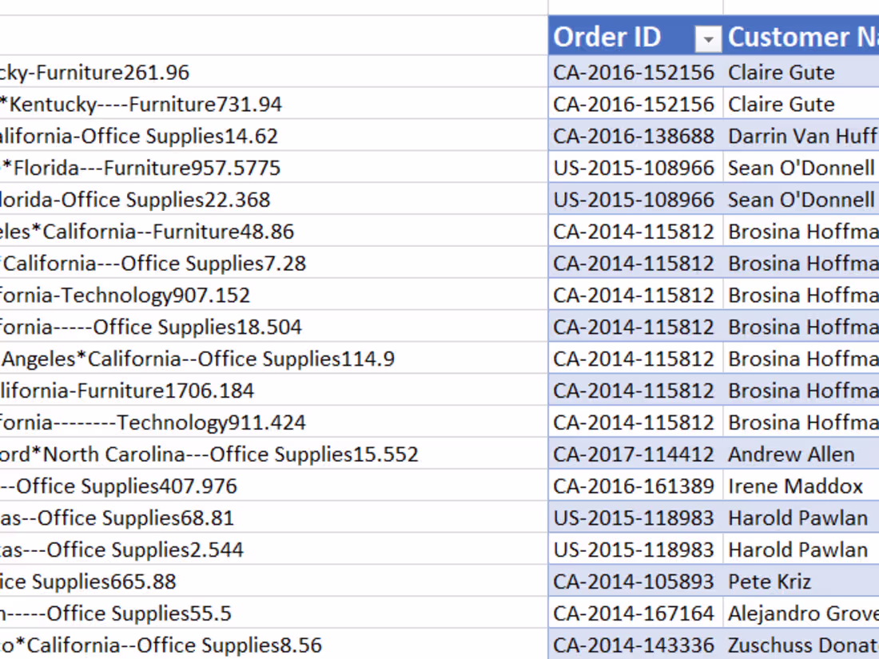Viewport: 879px width, 659px height.
Task: Click order ID CA-2014-143336
Action: [634, 645]
